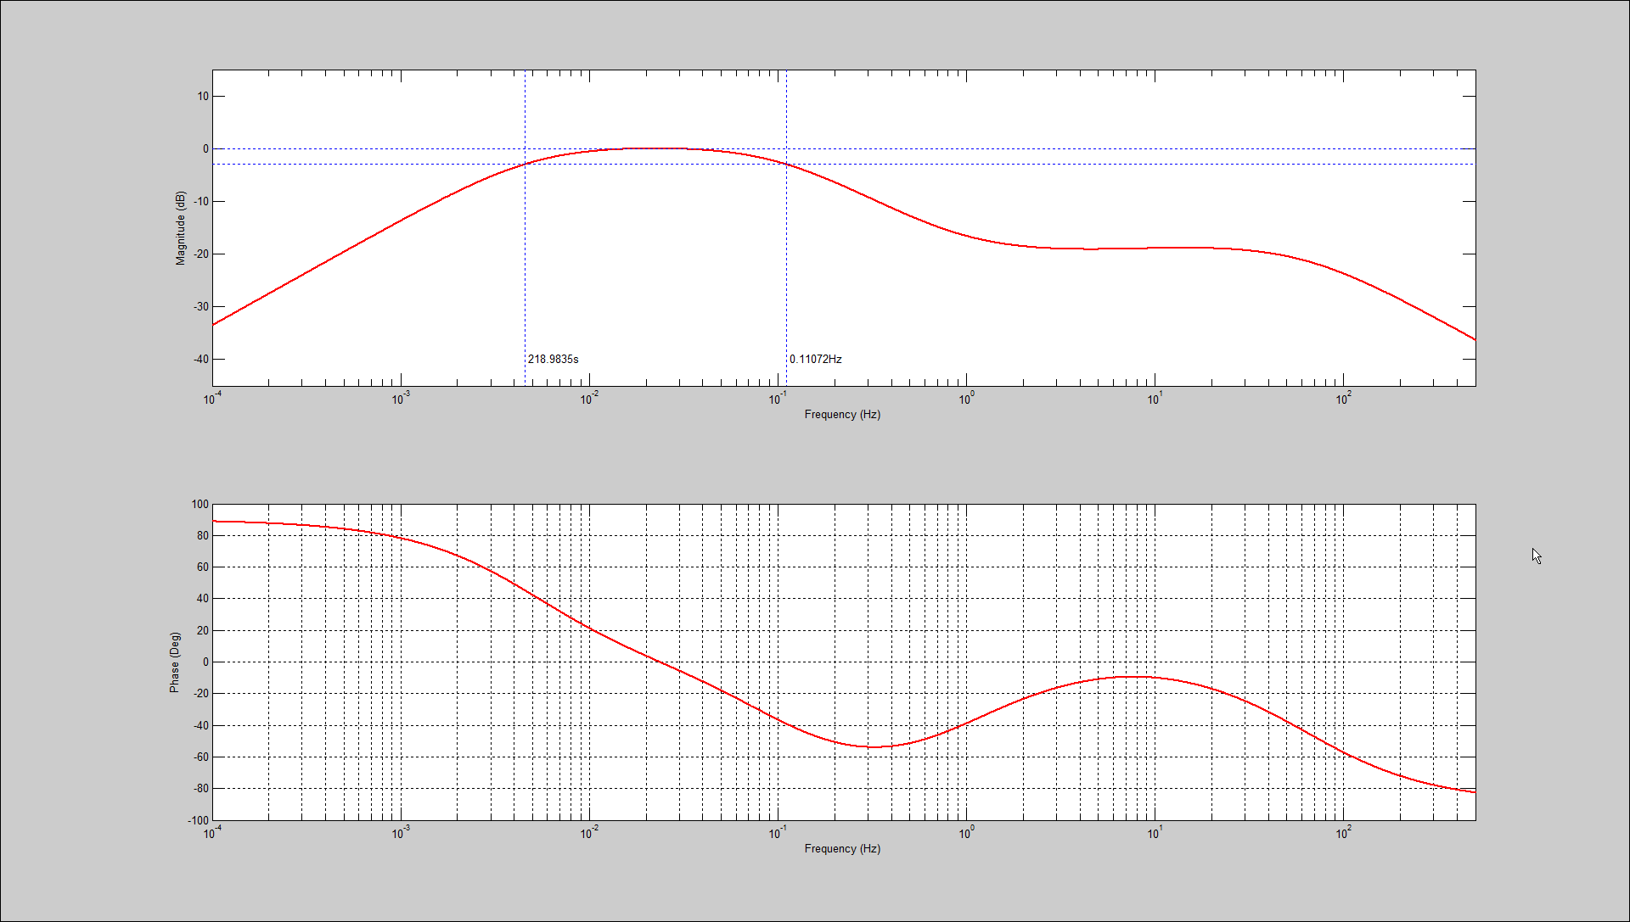The width and height of the screenshot is (1630, 922).
Task: Click the 218.9835s annotation text
Action: pyautogui.click(x=553, y=359)
